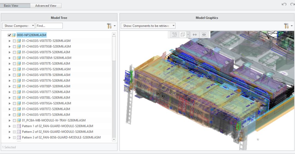Click the Find input field

pyautogui.click(x=49, y=26)
